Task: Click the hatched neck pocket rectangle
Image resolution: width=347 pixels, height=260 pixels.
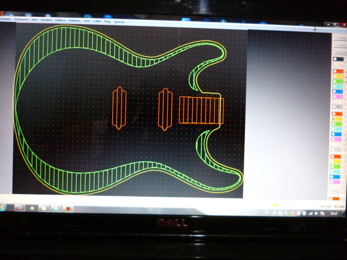Action: point(201,111)
